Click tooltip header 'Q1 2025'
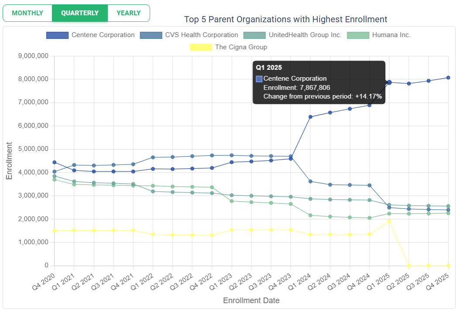This screenshot has height=311, width=460. point(269,68)
